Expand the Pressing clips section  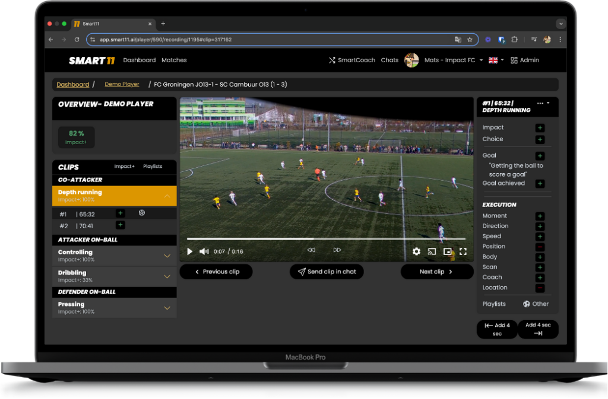[167, 308]
